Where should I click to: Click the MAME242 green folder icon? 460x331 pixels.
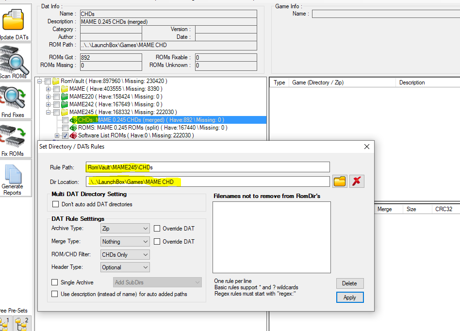tap(65, 104)
